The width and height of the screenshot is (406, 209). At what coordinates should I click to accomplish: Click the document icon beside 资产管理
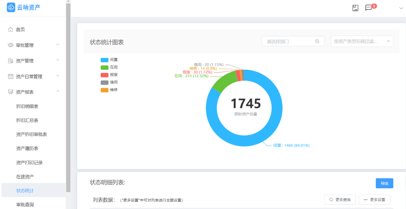pyautogui.click(x=11, y=61)
